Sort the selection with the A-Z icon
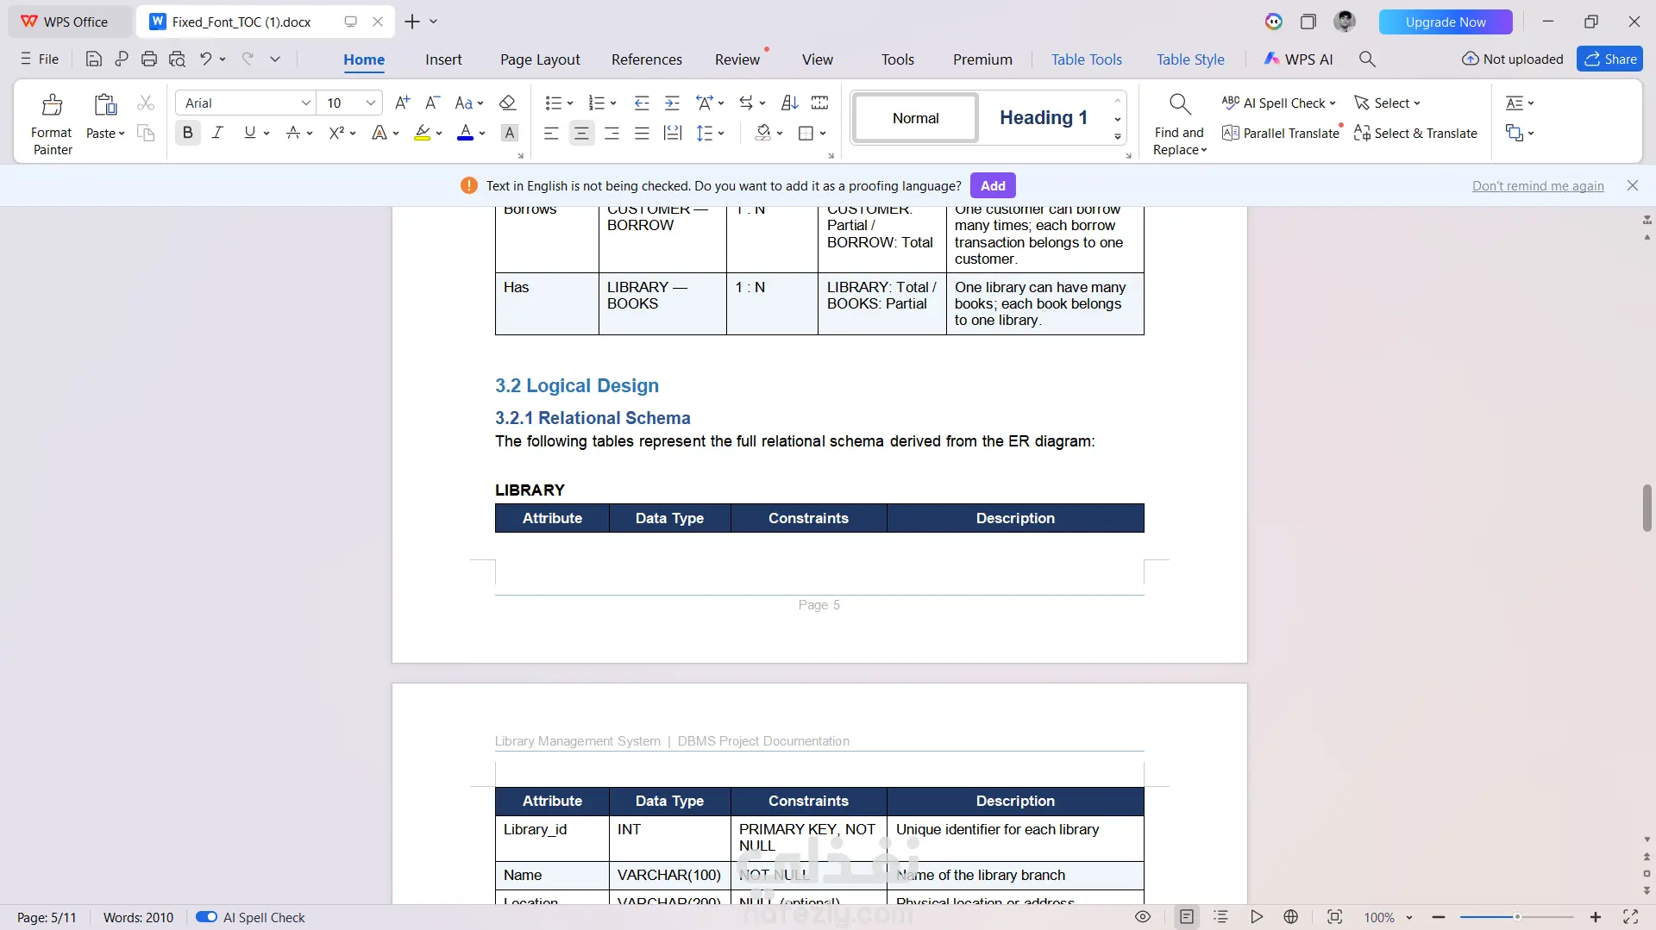Viewport: 1656px width, 930px height. 789,103
